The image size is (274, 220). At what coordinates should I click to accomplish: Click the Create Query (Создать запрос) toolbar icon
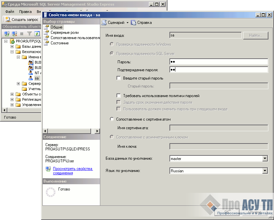point(8,20)
